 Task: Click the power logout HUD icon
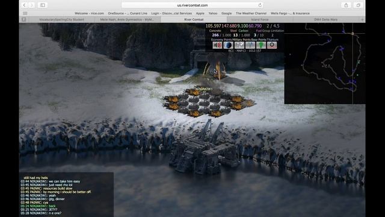(272, 45)
